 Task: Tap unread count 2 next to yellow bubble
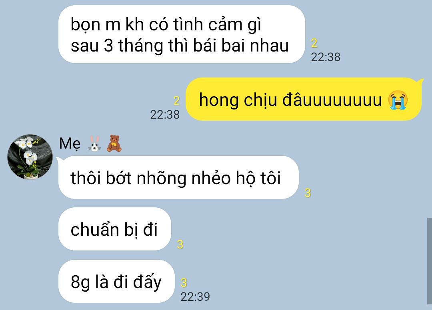pos(176,101)
